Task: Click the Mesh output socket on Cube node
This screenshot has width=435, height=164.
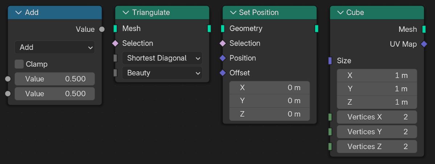Action: (424, 29)
